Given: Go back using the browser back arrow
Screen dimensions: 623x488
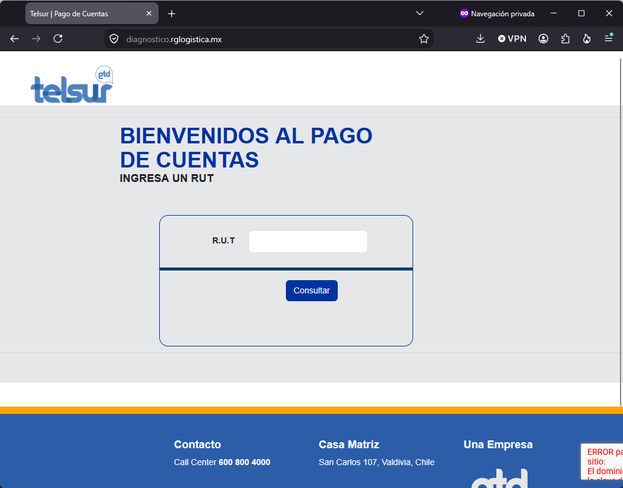Looking at the screenshot, I should coord(14,39).
